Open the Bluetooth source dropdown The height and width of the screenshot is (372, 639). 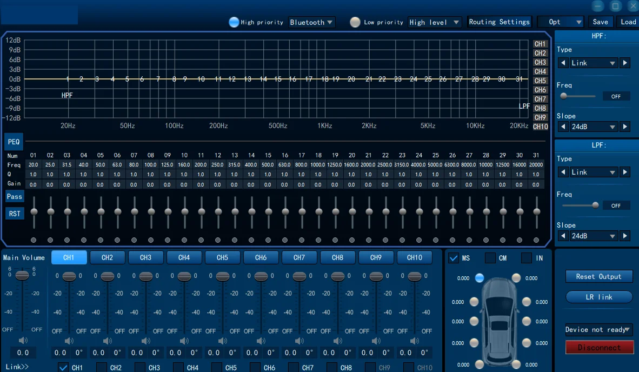pos(312,22)
